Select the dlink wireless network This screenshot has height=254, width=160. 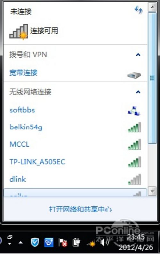point(18,179)
